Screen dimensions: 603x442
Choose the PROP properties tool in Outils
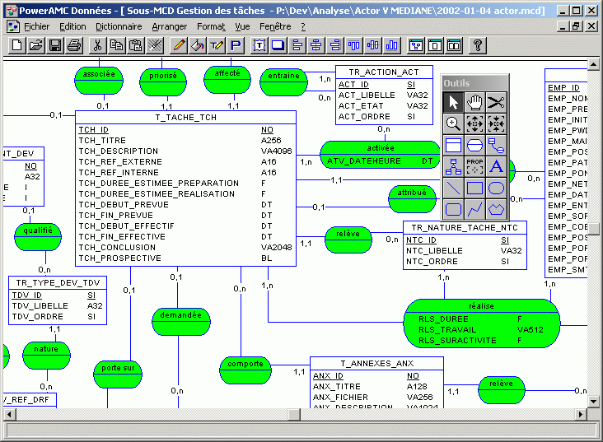point(474,166)
